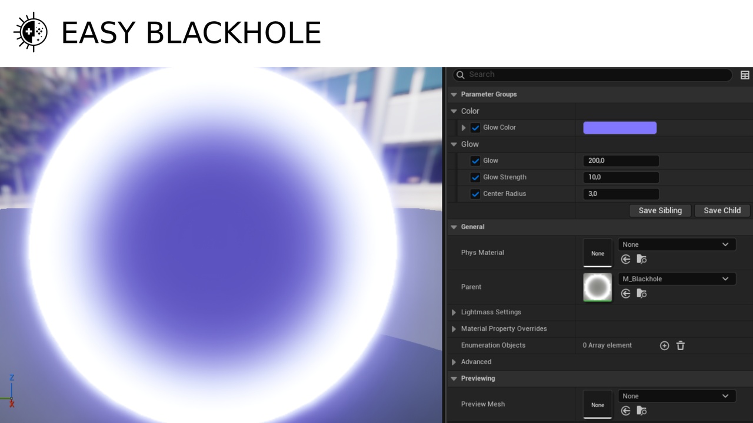Browse to Preview Mesh in Content Browser
The height and width of the screenshot is (423, 753).
pyautogui.click(x=642, y=411)
